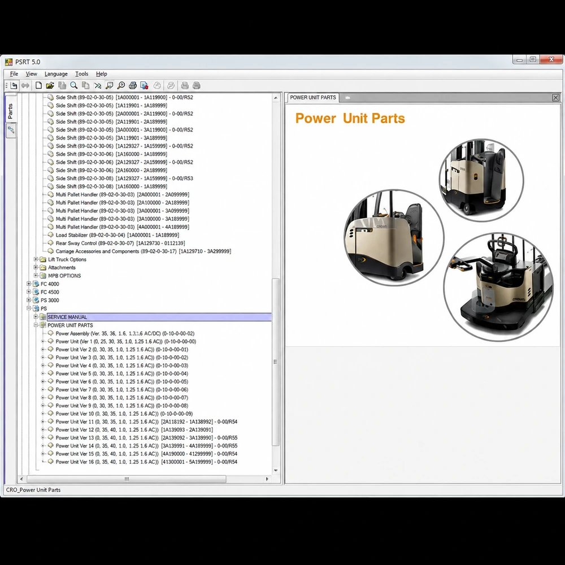Select the SERVICE MANUAL tree item
Viewport: 565px width, 565px height.
[x=159, y=317]
